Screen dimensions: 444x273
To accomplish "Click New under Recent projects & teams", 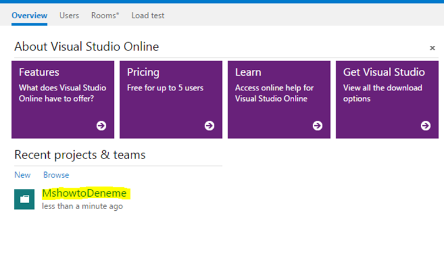I will (22, 175).
